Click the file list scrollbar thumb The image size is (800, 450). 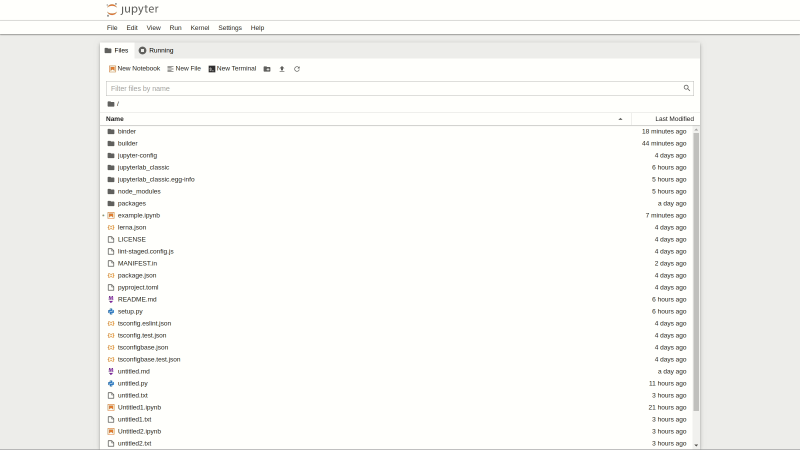(696, 272)
